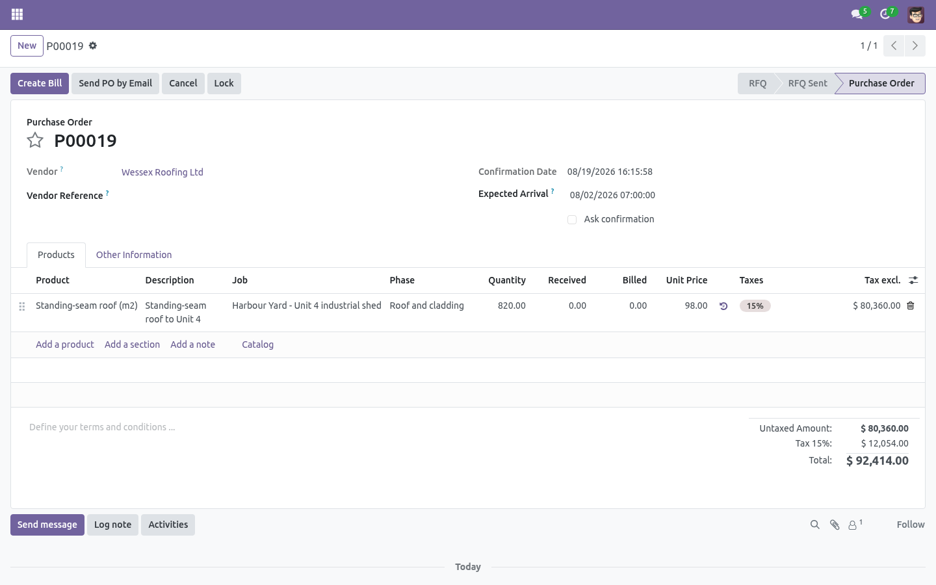Click Add a section link
This screenshot has height=585, width=936.
point(132,344)
